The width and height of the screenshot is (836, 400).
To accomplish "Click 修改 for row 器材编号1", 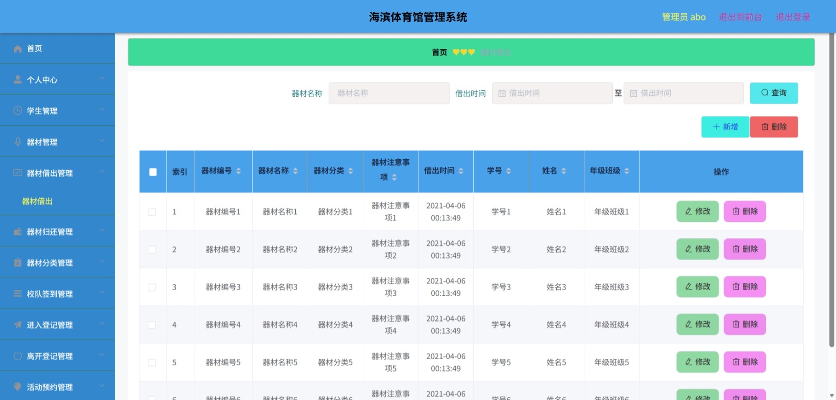I will click(698, 211).
